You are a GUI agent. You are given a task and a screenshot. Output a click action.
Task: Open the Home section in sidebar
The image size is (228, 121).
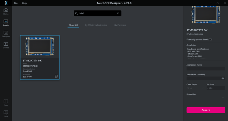click(x=6, y=11)
